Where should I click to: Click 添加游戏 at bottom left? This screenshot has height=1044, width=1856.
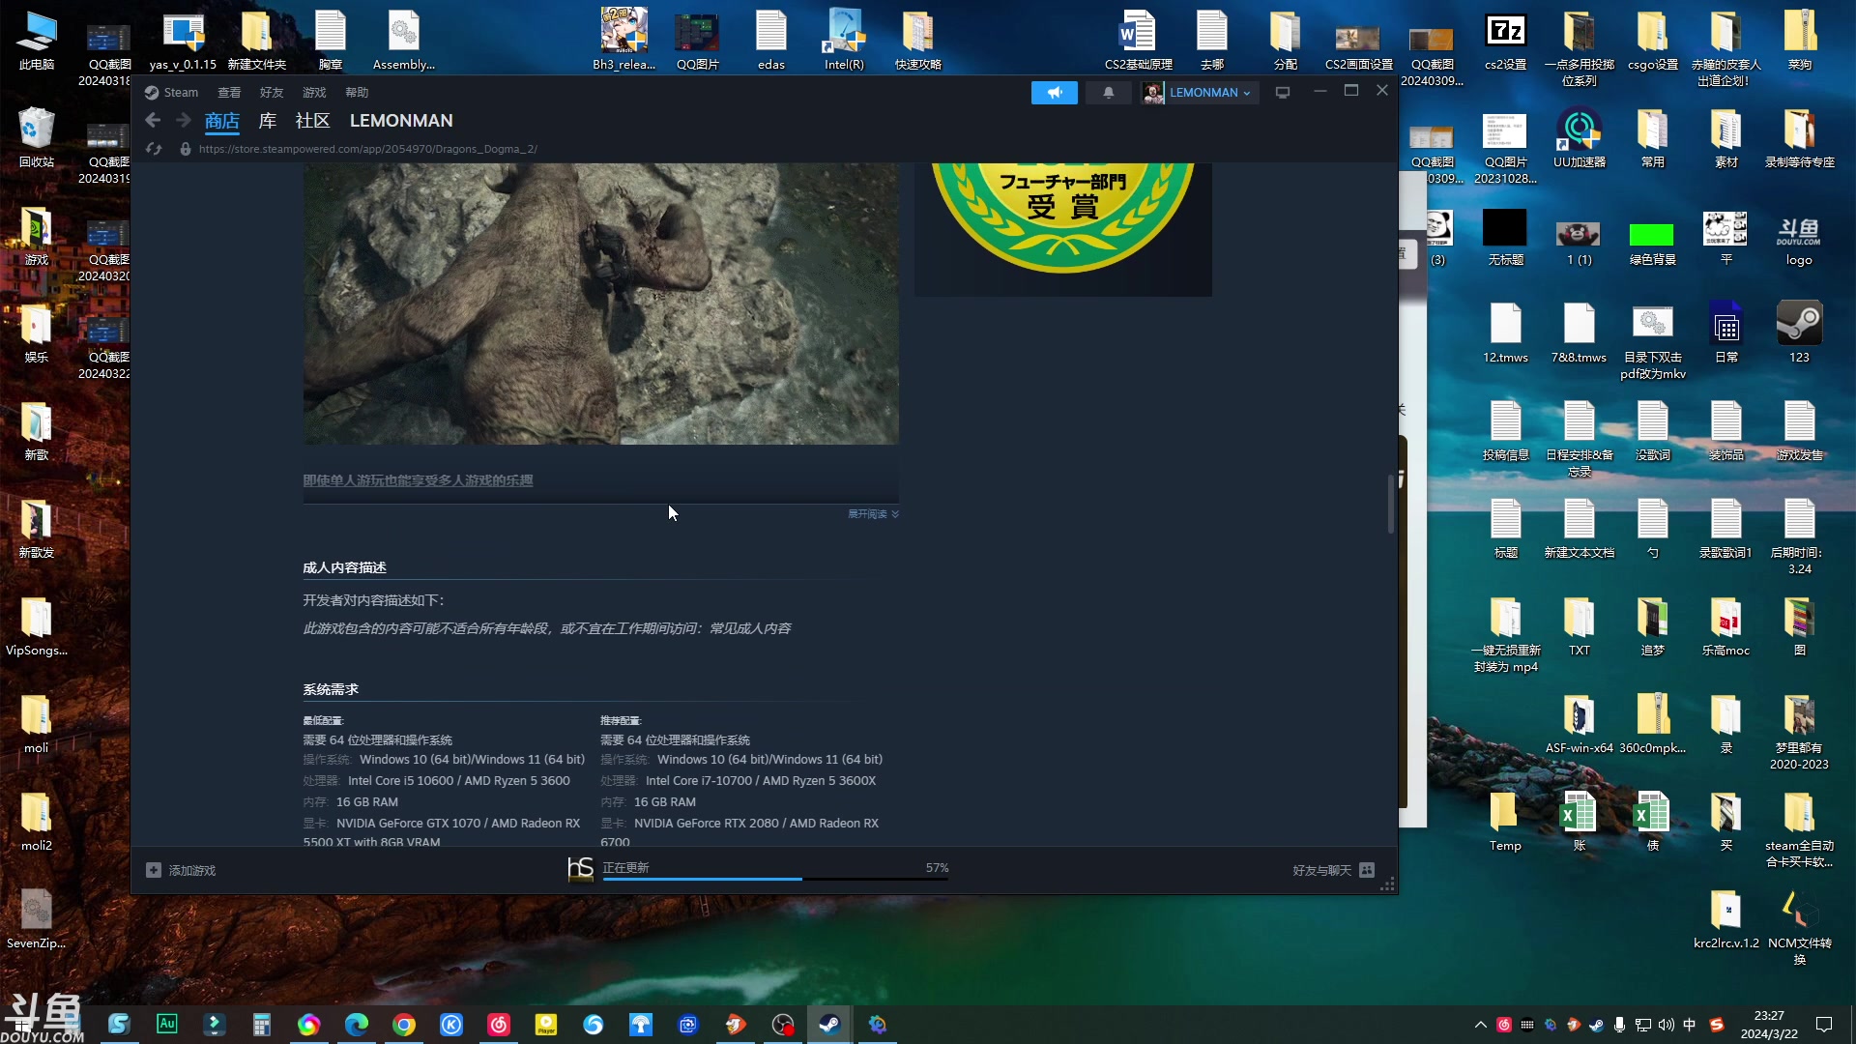[x=181, y=870]
